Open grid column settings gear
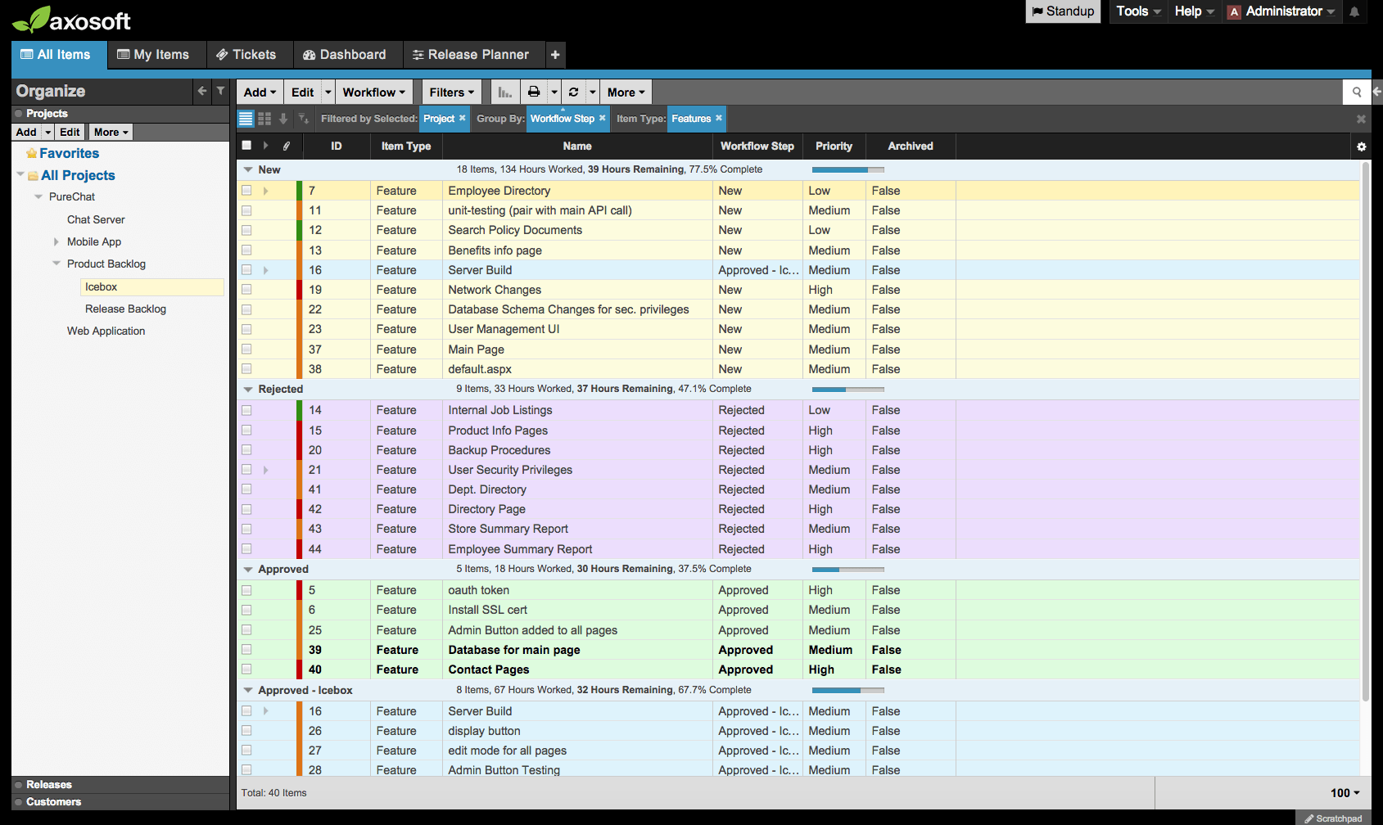Screen dimensions: 1383x825 [x=1361, y=147]
